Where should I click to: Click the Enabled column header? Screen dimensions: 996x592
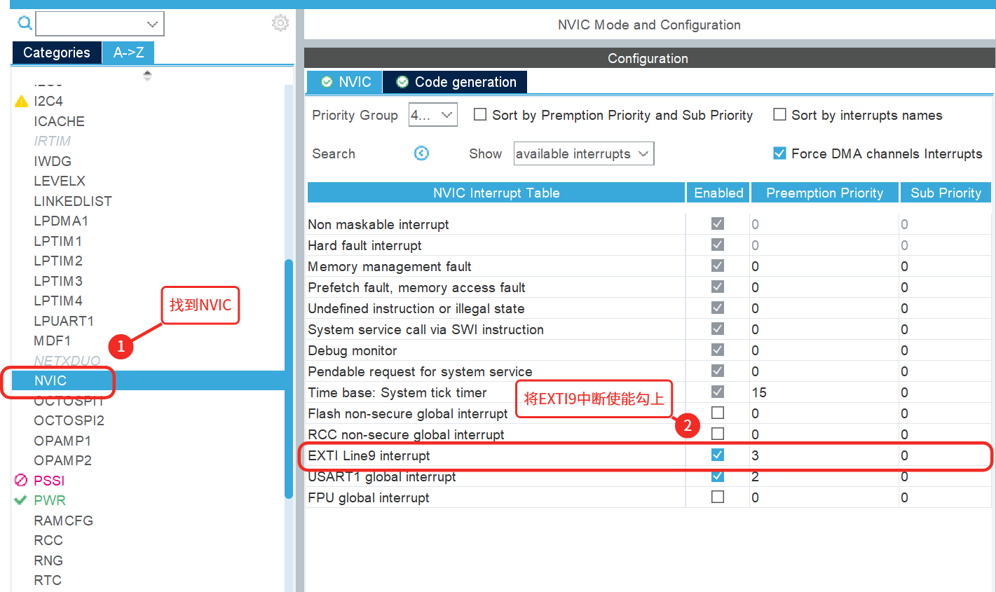[x=718, y=193]
